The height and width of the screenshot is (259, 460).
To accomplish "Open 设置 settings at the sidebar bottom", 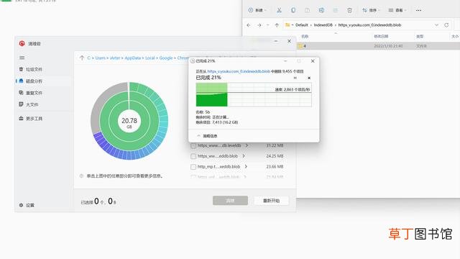I will (x=27, y=205).
